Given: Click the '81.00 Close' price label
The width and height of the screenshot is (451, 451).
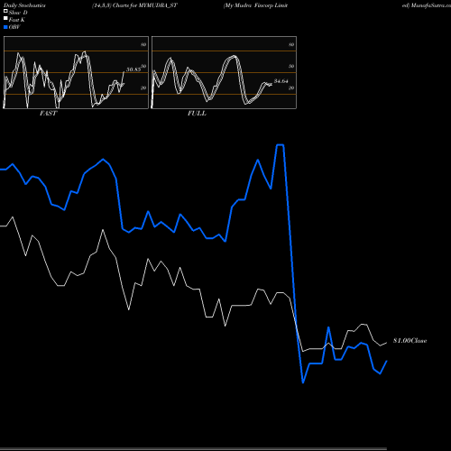Looking at the screenshot, I should [x=410, y=341].
